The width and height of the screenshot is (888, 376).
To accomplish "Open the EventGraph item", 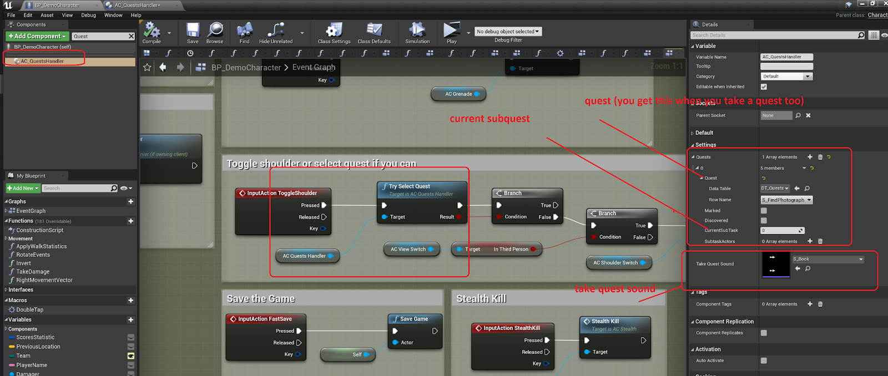I will pos(31,211).
